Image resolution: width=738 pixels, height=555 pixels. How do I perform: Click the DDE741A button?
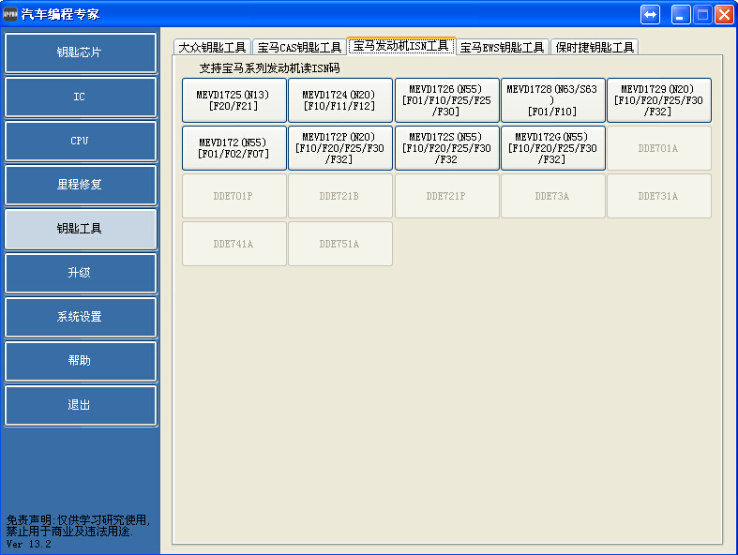point(233,244)
